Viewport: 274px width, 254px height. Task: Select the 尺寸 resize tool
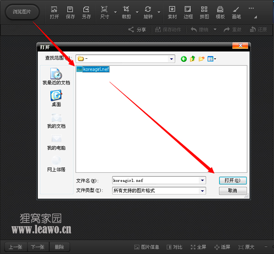coord(105,13)
